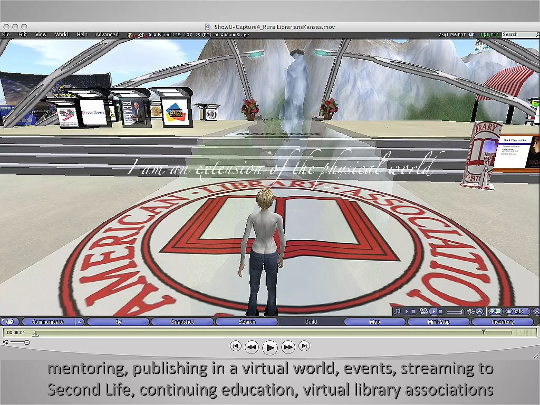Close the QuickTime window
Image resolution: width=540 pixels, height=405 pixels.
[x=7, y=27]
